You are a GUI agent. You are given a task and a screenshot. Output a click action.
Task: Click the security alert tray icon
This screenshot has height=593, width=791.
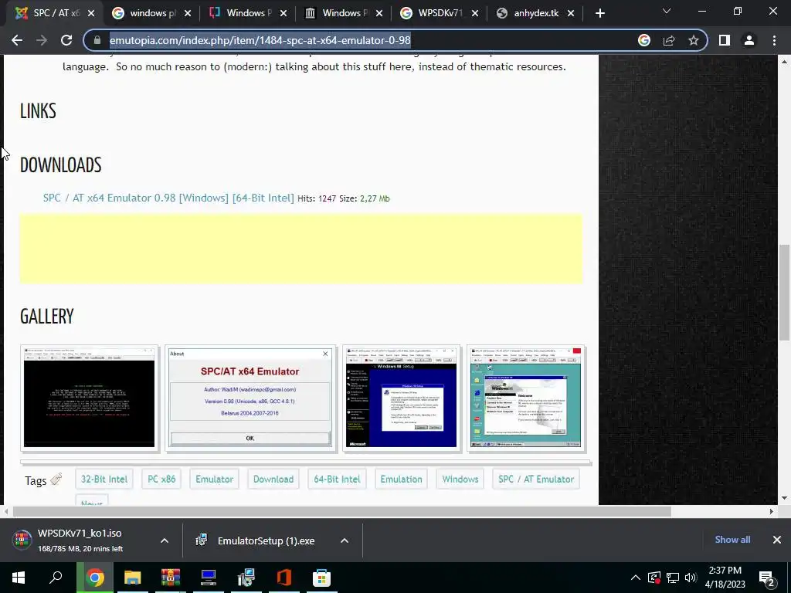pos(654,578)
